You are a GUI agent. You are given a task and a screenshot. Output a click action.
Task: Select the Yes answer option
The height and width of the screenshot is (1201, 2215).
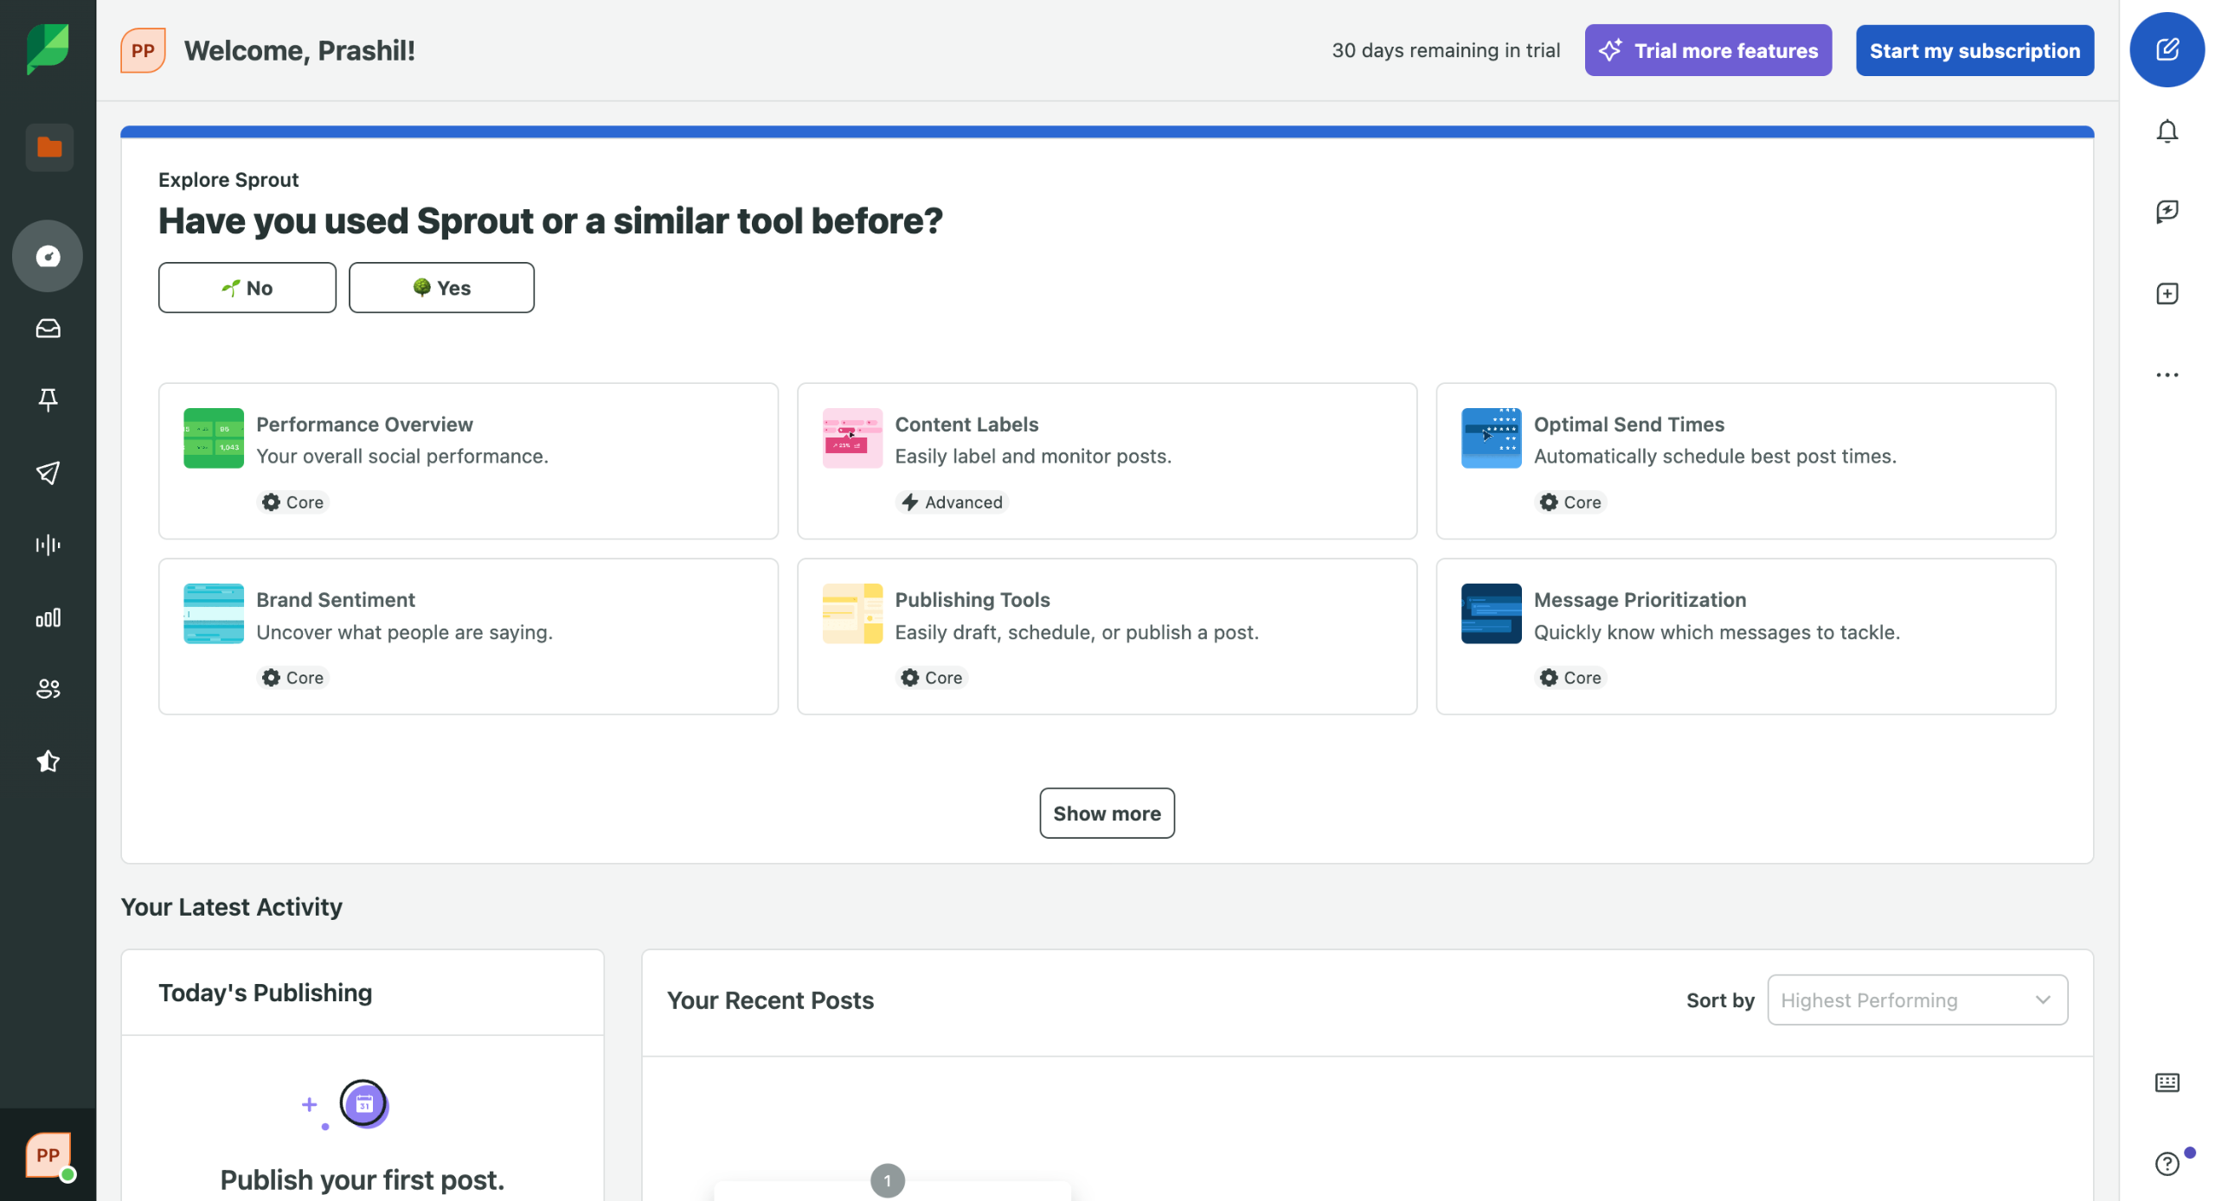(441, 288)
